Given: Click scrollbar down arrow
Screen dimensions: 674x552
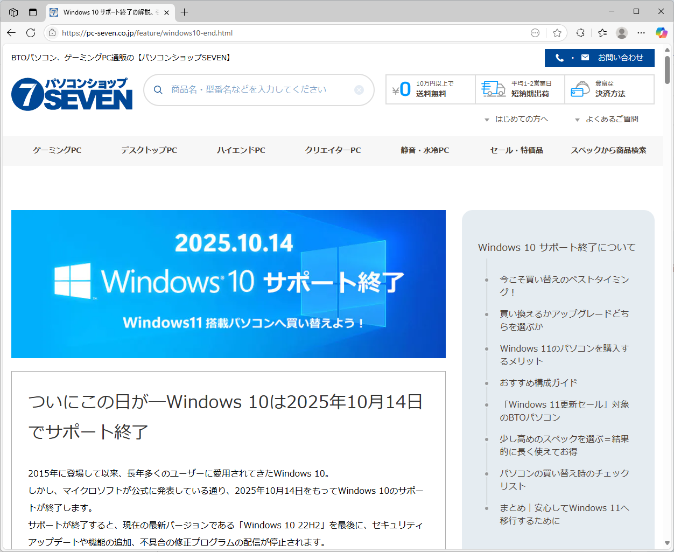Looking at the screenshot, I should (668, 544).
